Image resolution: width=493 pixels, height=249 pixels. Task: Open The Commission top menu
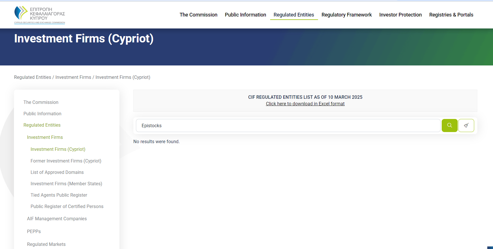tap(198, 15)
